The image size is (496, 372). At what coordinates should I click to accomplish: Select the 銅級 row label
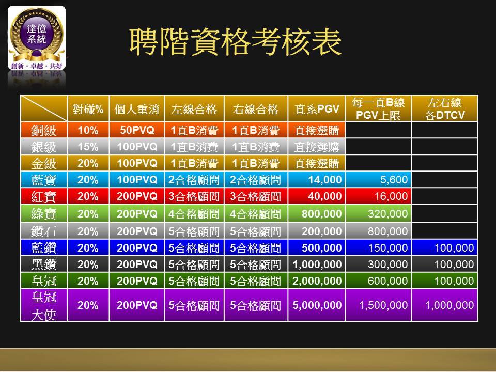44,130
